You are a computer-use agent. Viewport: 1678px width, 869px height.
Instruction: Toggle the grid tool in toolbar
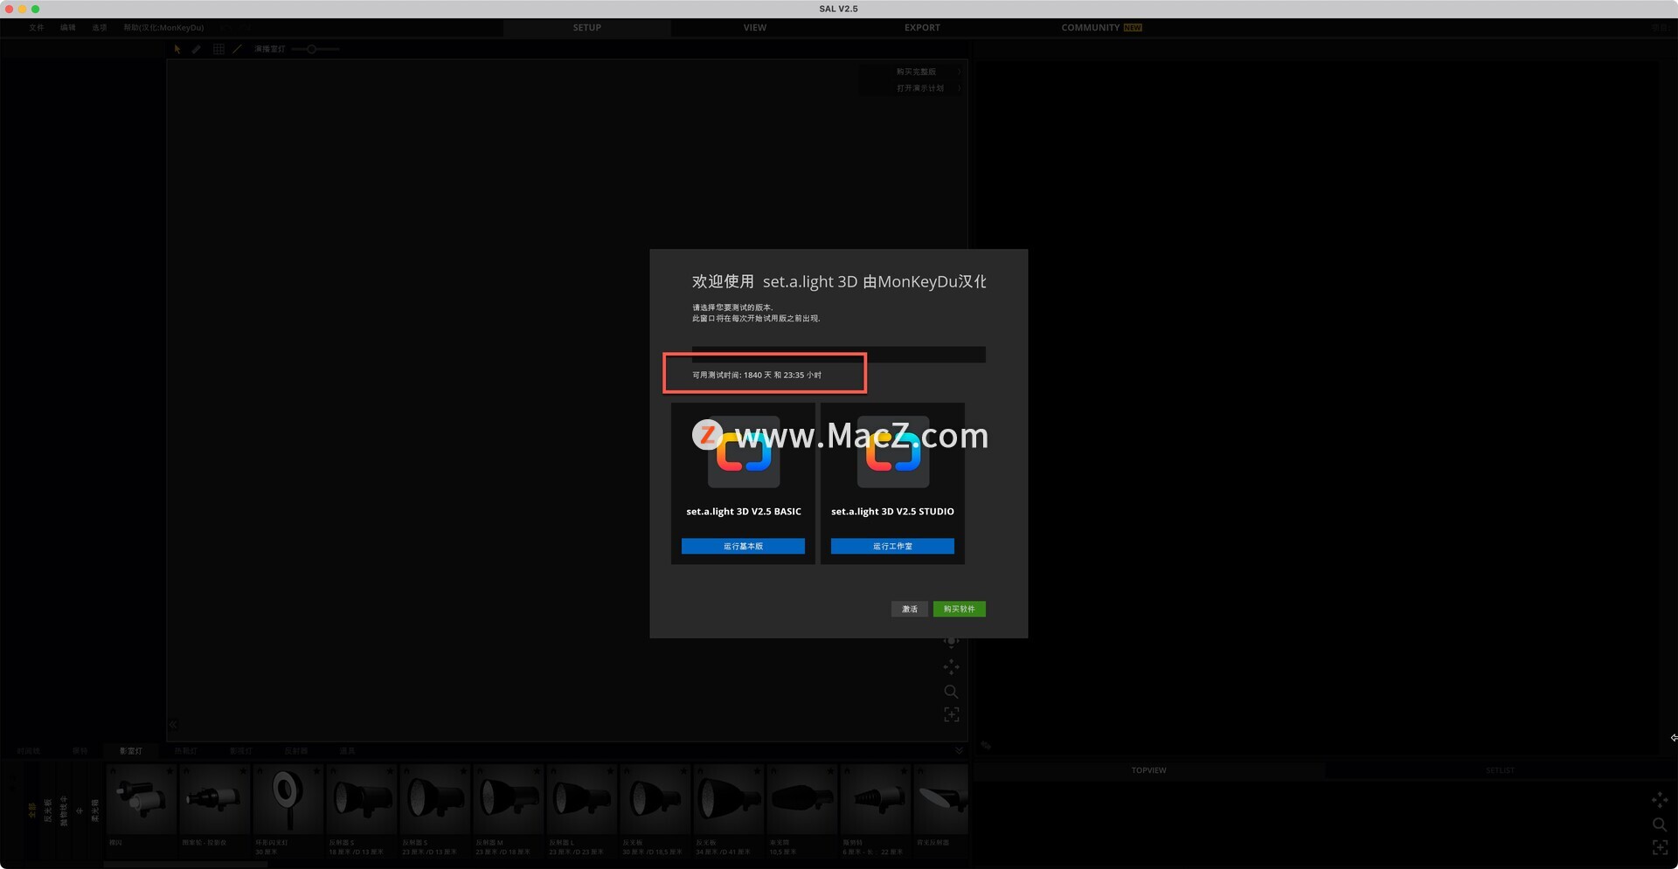[218, 49]
